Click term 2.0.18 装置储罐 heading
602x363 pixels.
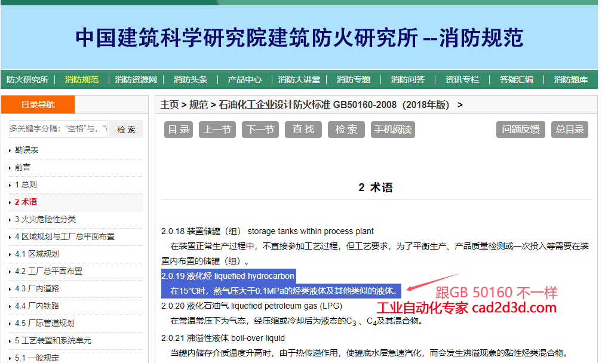click(267, 231)
